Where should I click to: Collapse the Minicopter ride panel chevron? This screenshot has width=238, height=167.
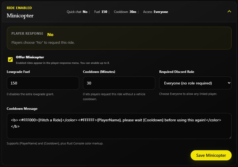pyautogui.click(x=229, y=12)
